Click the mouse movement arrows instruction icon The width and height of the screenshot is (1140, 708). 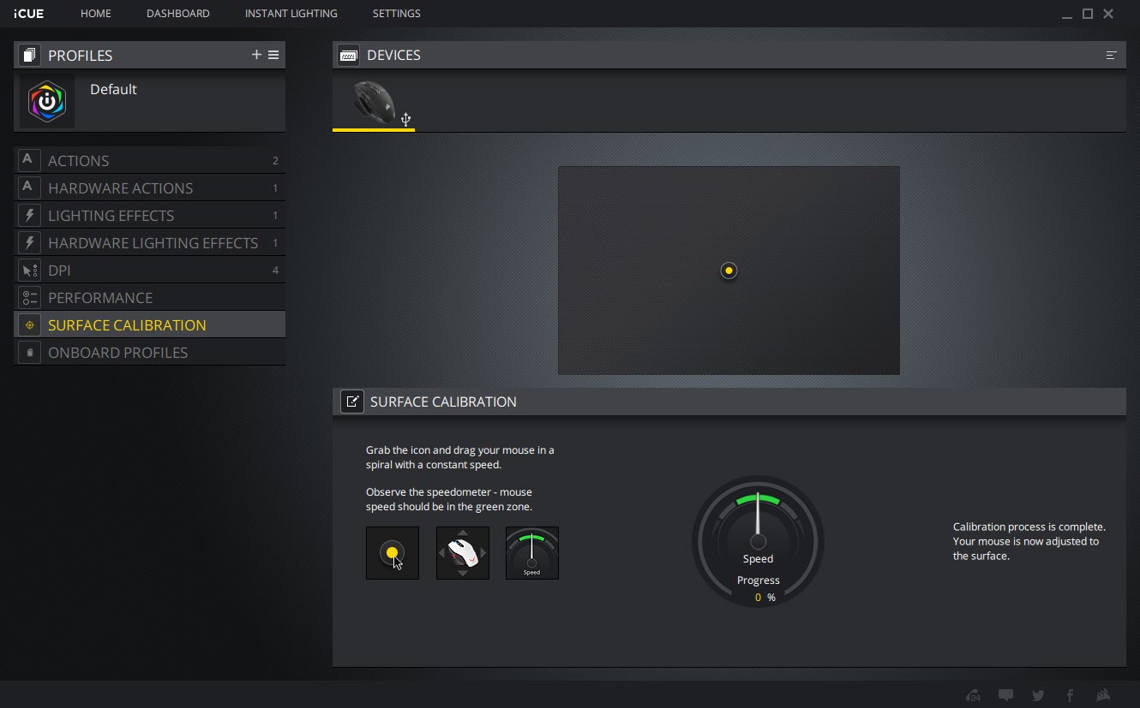(463, 553)
